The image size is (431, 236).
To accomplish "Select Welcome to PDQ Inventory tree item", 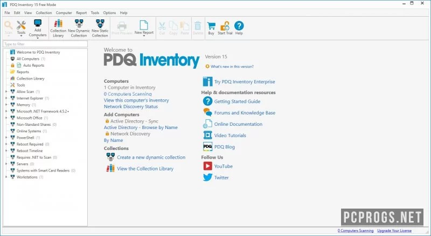I will (38, 52).
